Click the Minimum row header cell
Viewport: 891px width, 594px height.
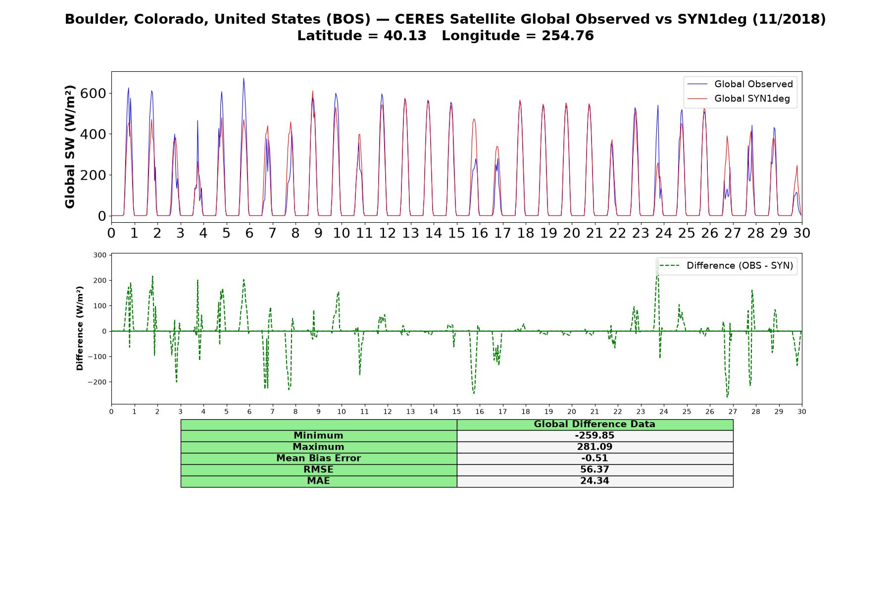(x=318, y=436)
